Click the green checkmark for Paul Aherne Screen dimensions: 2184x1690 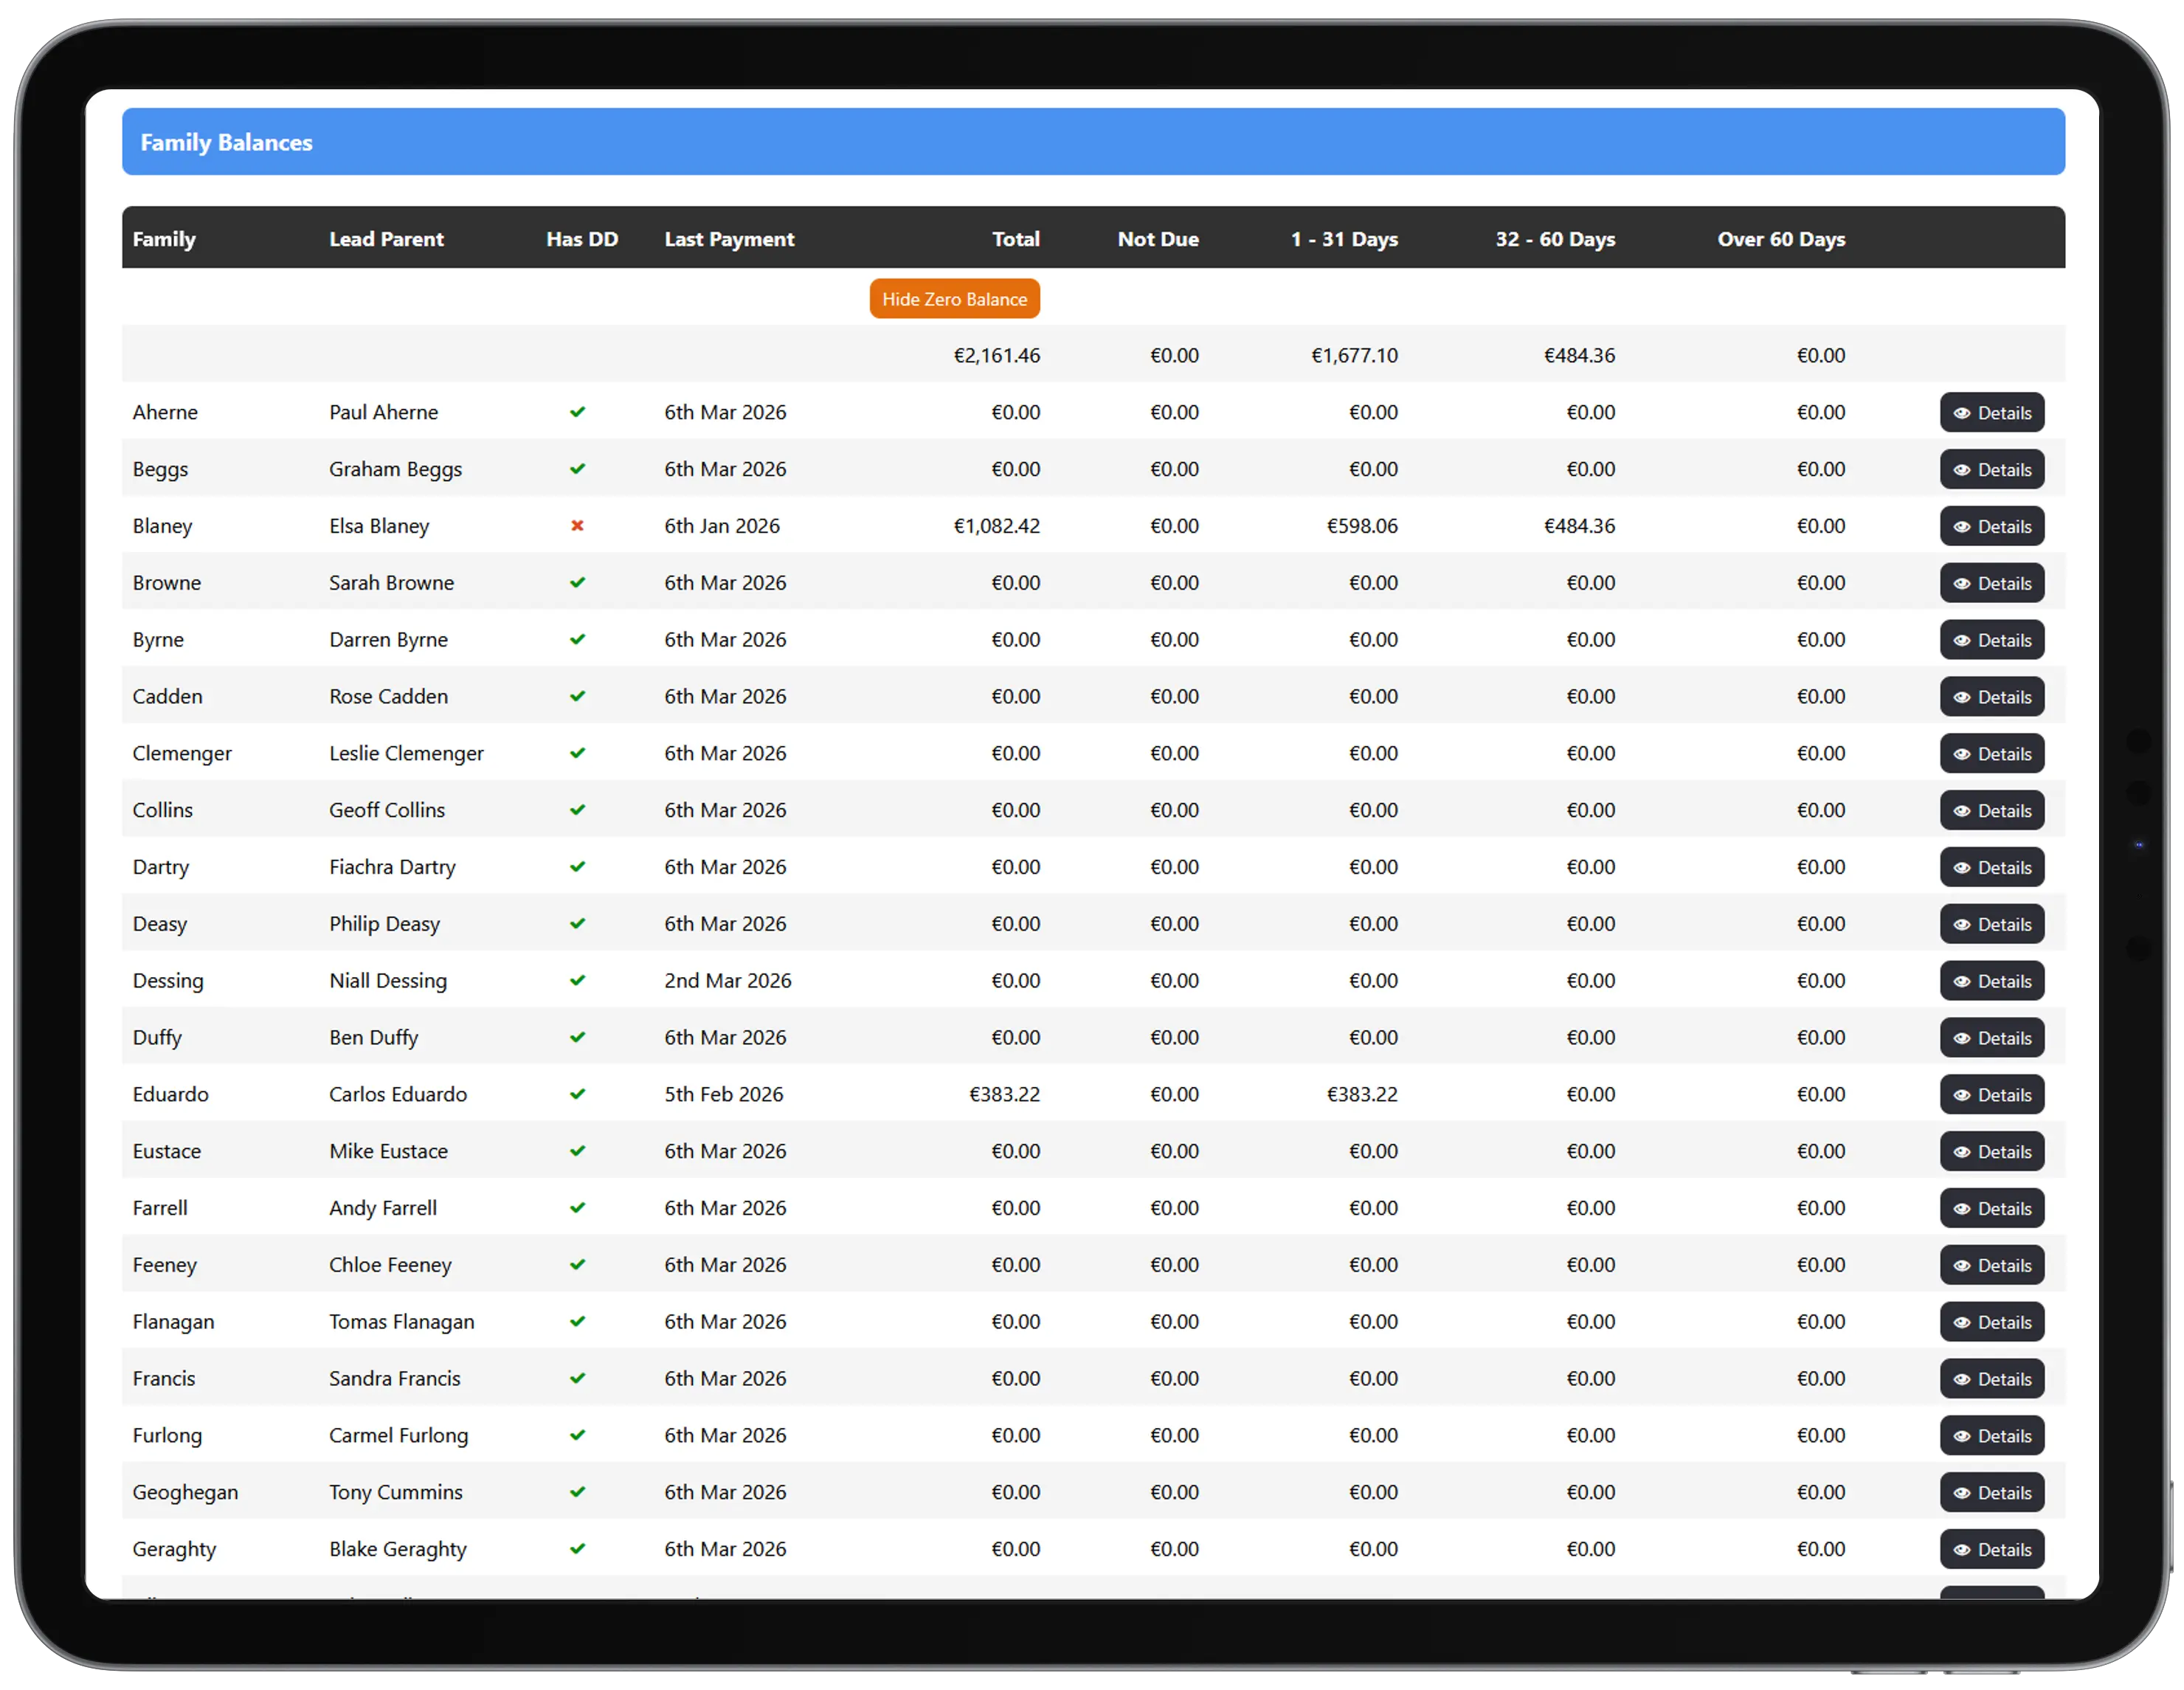577,412
